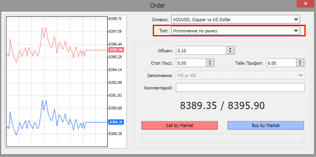316x157 pixels.
Task: Click the Order window title
Action: pos(158,6)
